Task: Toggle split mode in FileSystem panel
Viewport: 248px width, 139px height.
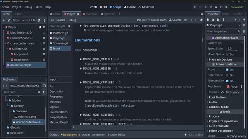Action: click(x=44, y=86)
